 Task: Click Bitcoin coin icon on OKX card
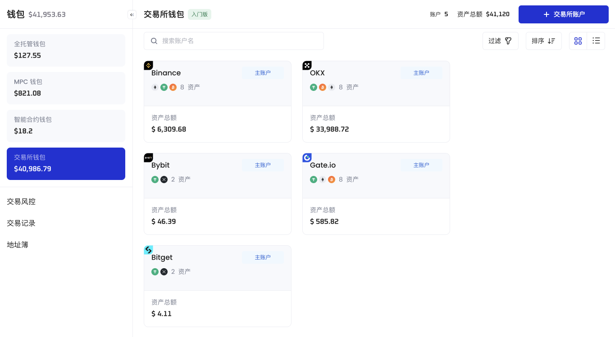(x=323, y=87)
